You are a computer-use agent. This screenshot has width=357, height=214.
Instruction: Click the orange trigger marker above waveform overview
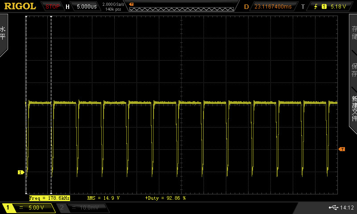click(131, 4)
